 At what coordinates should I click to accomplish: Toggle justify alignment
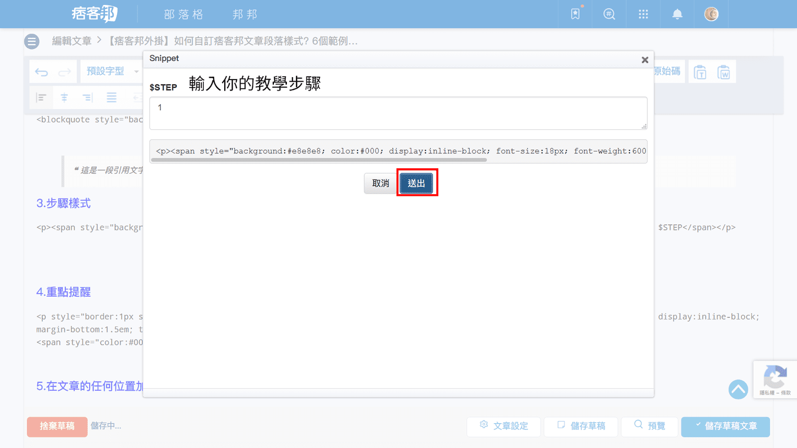112,98
